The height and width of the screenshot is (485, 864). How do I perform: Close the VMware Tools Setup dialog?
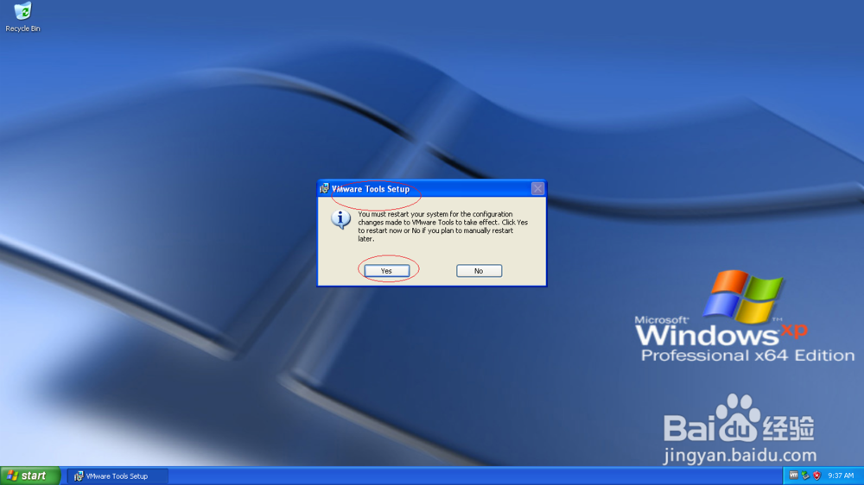point(537,189)
